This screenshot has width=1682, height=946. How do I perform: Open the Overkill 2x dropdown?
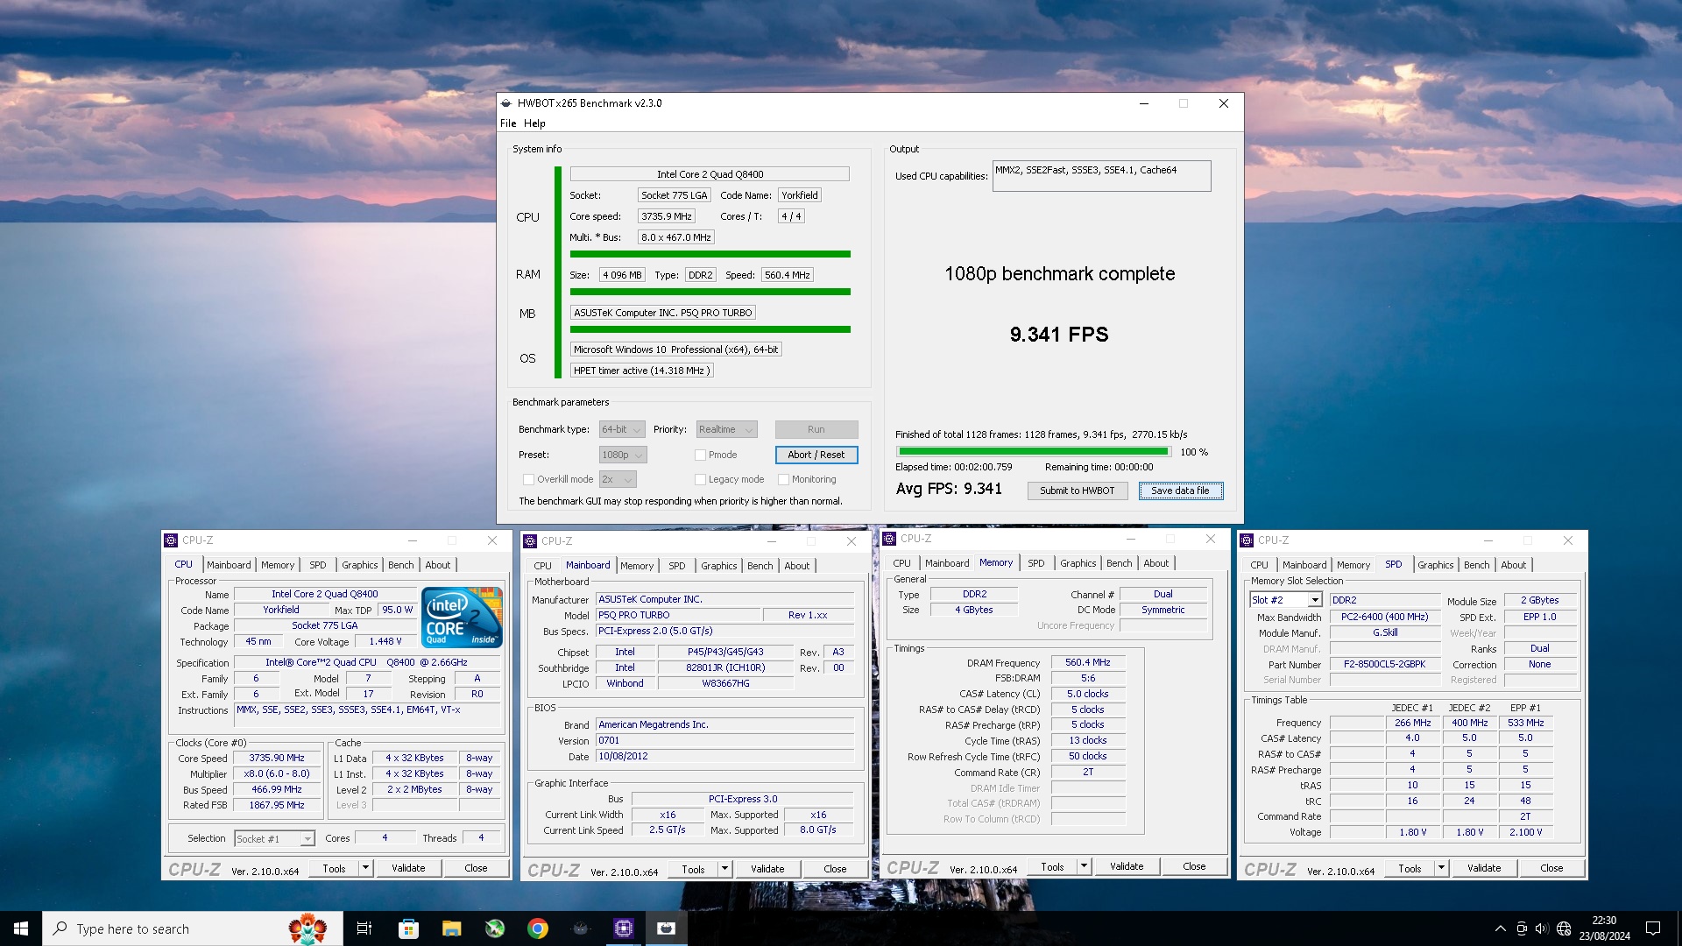tap(618, 479)
